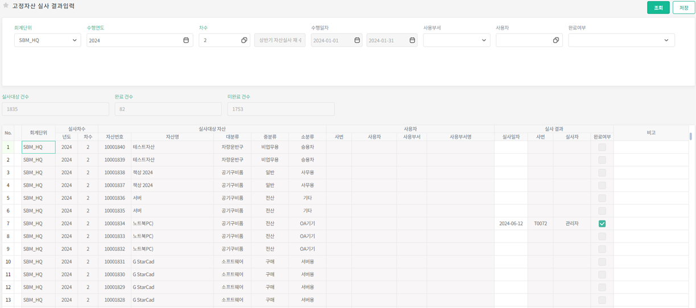Click the 자산명 column header
Screen dimensions: 696x308
172,137
